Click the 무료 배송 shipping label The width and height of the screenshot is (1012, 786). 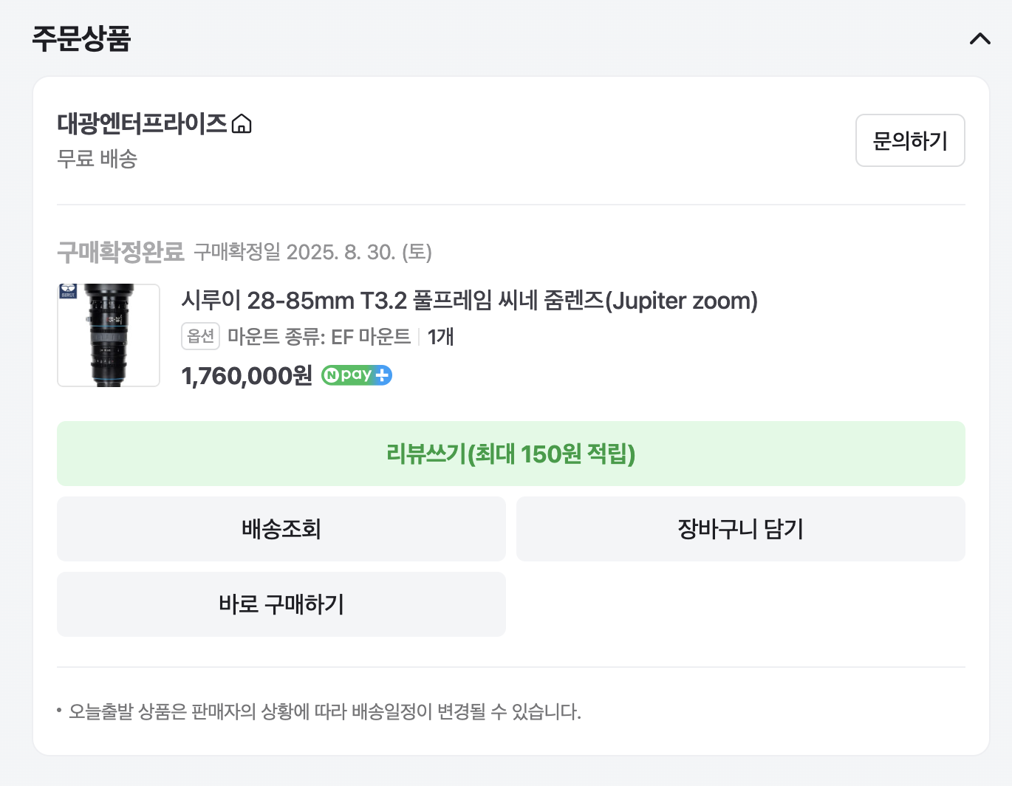pyautogui.click(x=97, y=159)
